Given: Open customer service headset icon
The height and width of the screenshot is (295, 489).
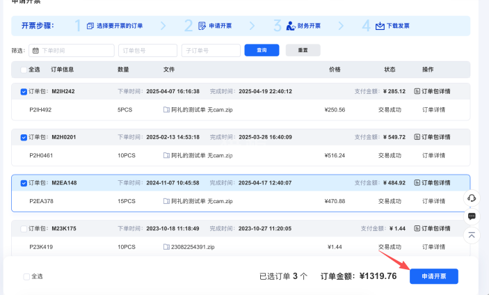Looking at the screenshot, I should 472,198.
